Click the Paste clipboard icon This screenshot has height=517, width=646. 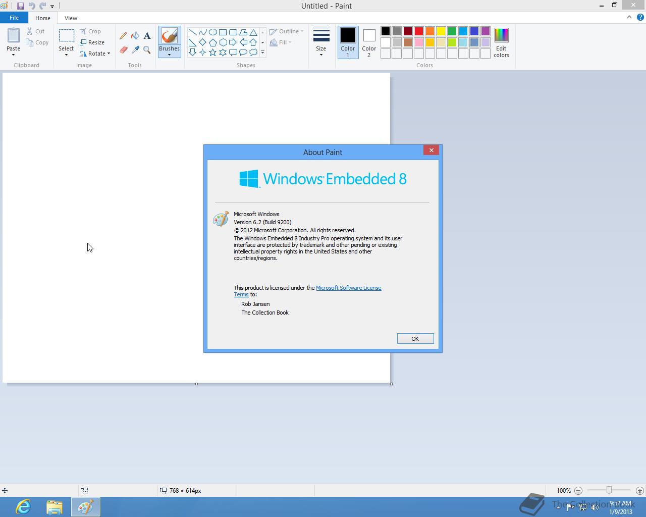coord(14,36)
